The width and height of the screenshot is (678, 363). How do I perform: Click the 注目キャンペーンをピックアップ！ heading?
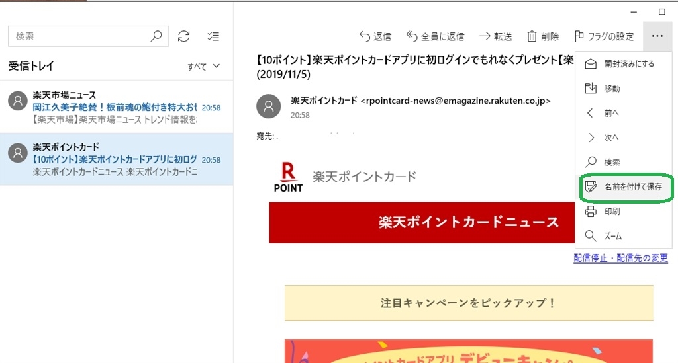click(x=469, y=303)
